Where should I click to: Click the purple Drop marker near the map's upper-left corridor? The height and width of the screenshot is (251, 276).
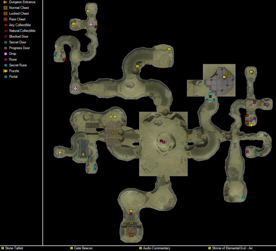click(75, 88)
